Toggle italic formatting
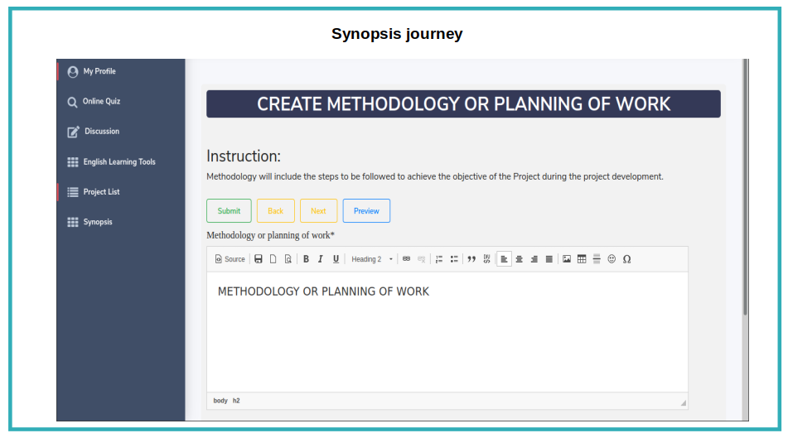The height and width of the screenshot is (438, 788). pos(320,259)
